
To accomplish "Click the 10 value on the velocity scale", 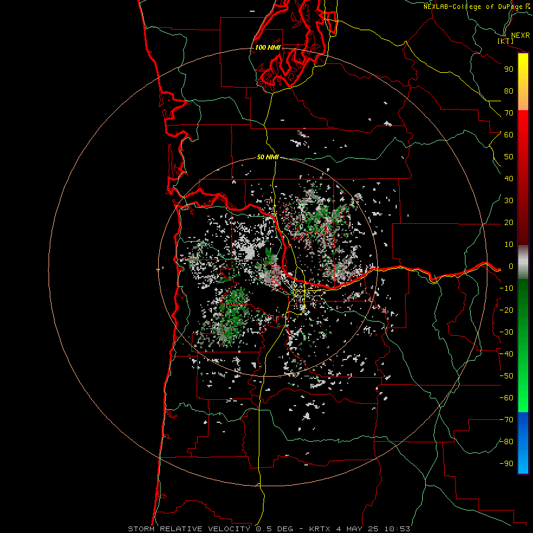I will click(x=509, y=245).
